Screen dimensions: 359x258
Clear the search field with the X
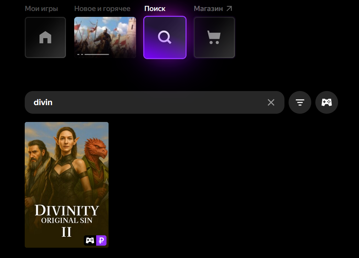coord(271,102)
